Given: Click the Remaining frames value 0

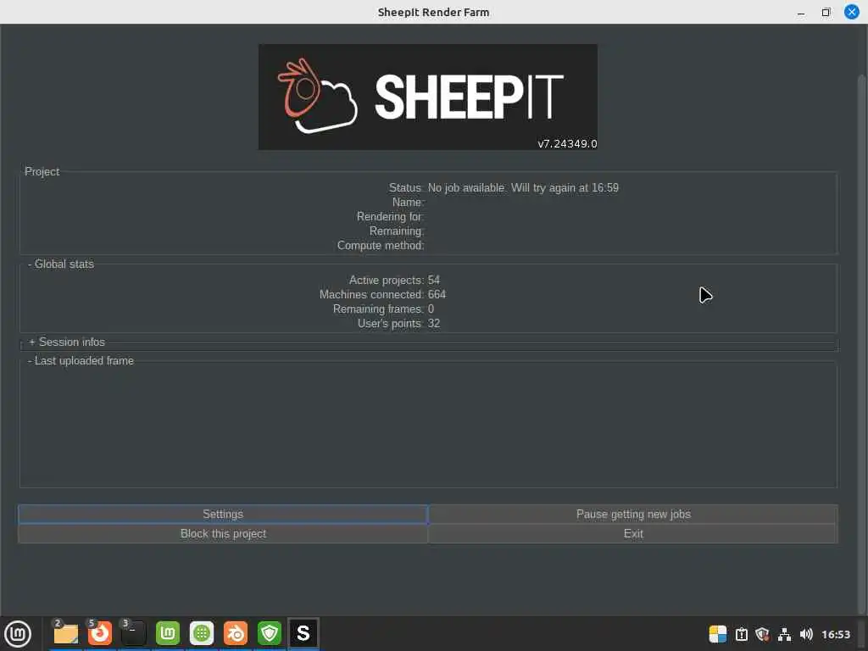Looking at the screenshot, I should [x=431, y=309].
